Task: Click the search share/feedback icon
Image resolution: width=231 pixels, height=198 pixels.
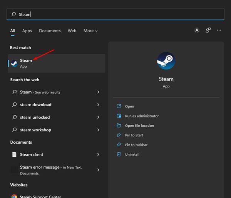Action: [x=208, y=30]
